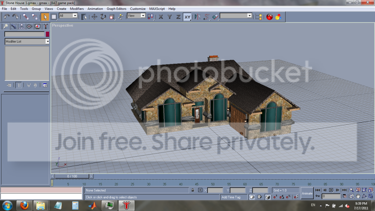Click the current frame number field

tap(331, 196)
